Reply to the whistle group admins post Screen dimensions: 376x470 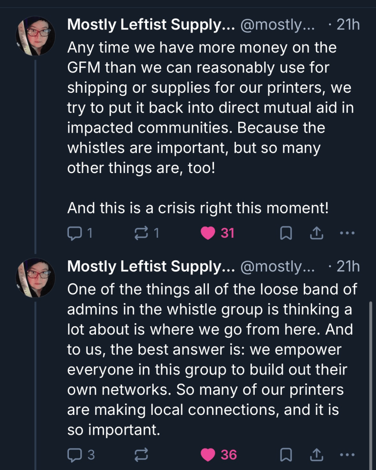tap(74, 454)
